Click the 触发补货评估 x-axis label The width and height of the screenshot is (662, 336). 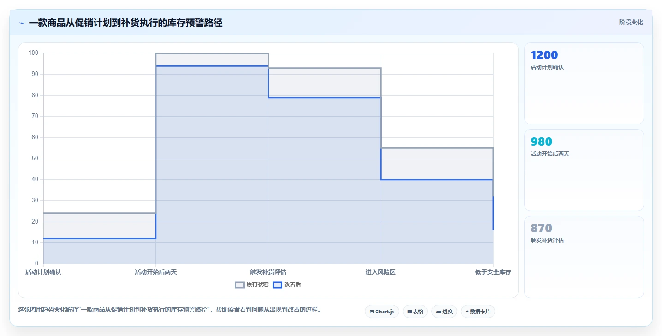click(268, 272)
